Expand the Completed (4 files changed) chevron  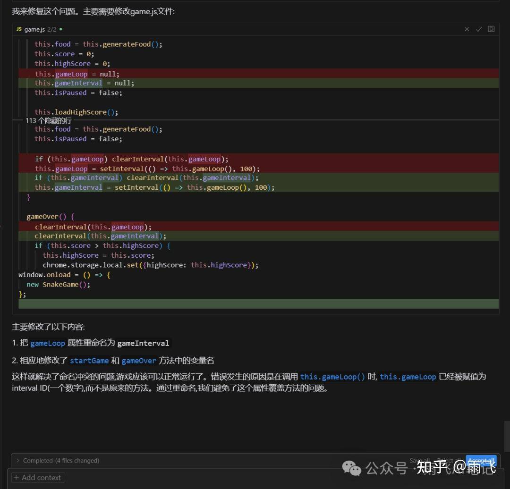pos(18,460)
